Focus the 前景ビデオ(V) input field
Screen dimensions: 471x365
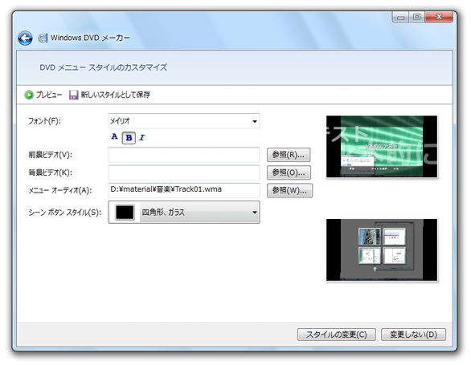pos(184,155)
